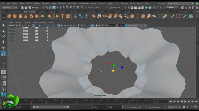Screen dimensions: 199x111
Task: Click the pause Viewport 2.0 icon
Action: click(157, 7)
